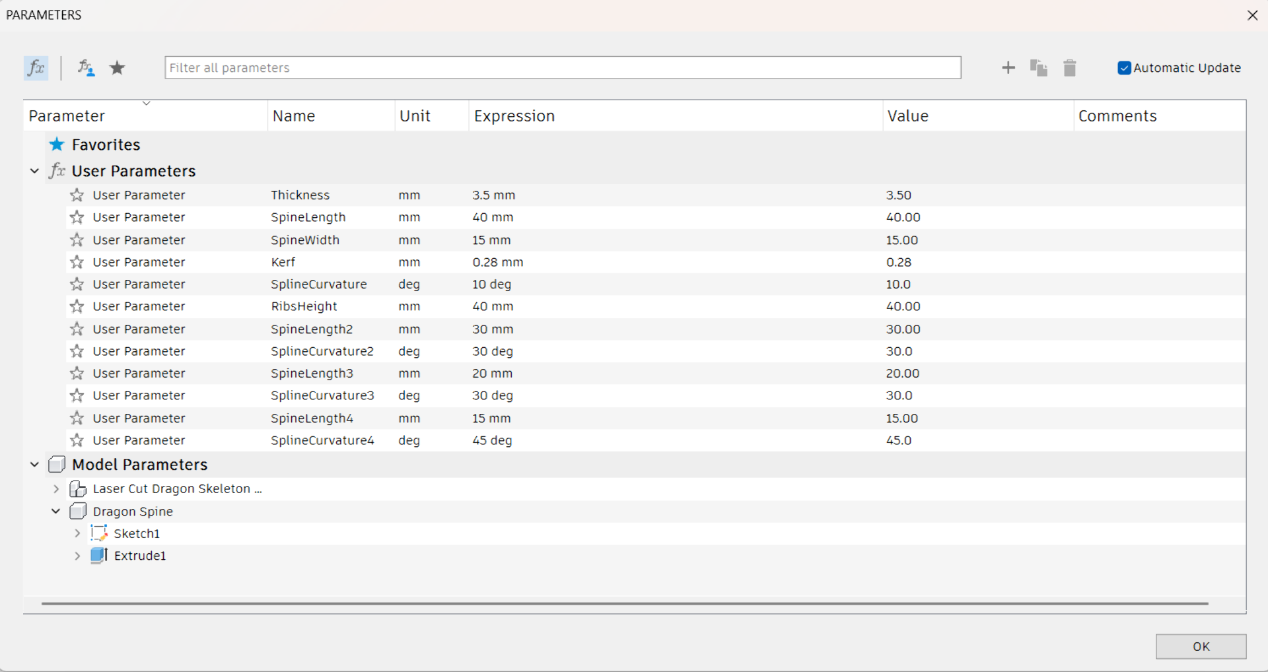Edit the SpineLength expression 40 mm
The image size is (1268, 672).
pyautogui.click(x=493, y=218)
